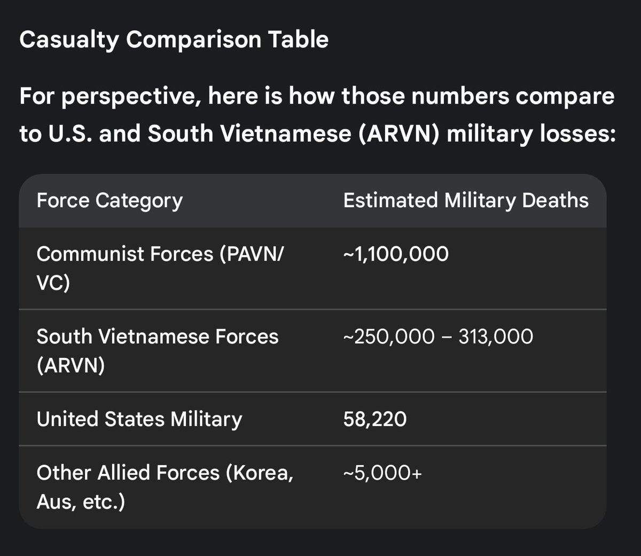641x556 pixels.
Task: Click the "Casualty Comparison Table" heading
Action: (x=174, y=40)
